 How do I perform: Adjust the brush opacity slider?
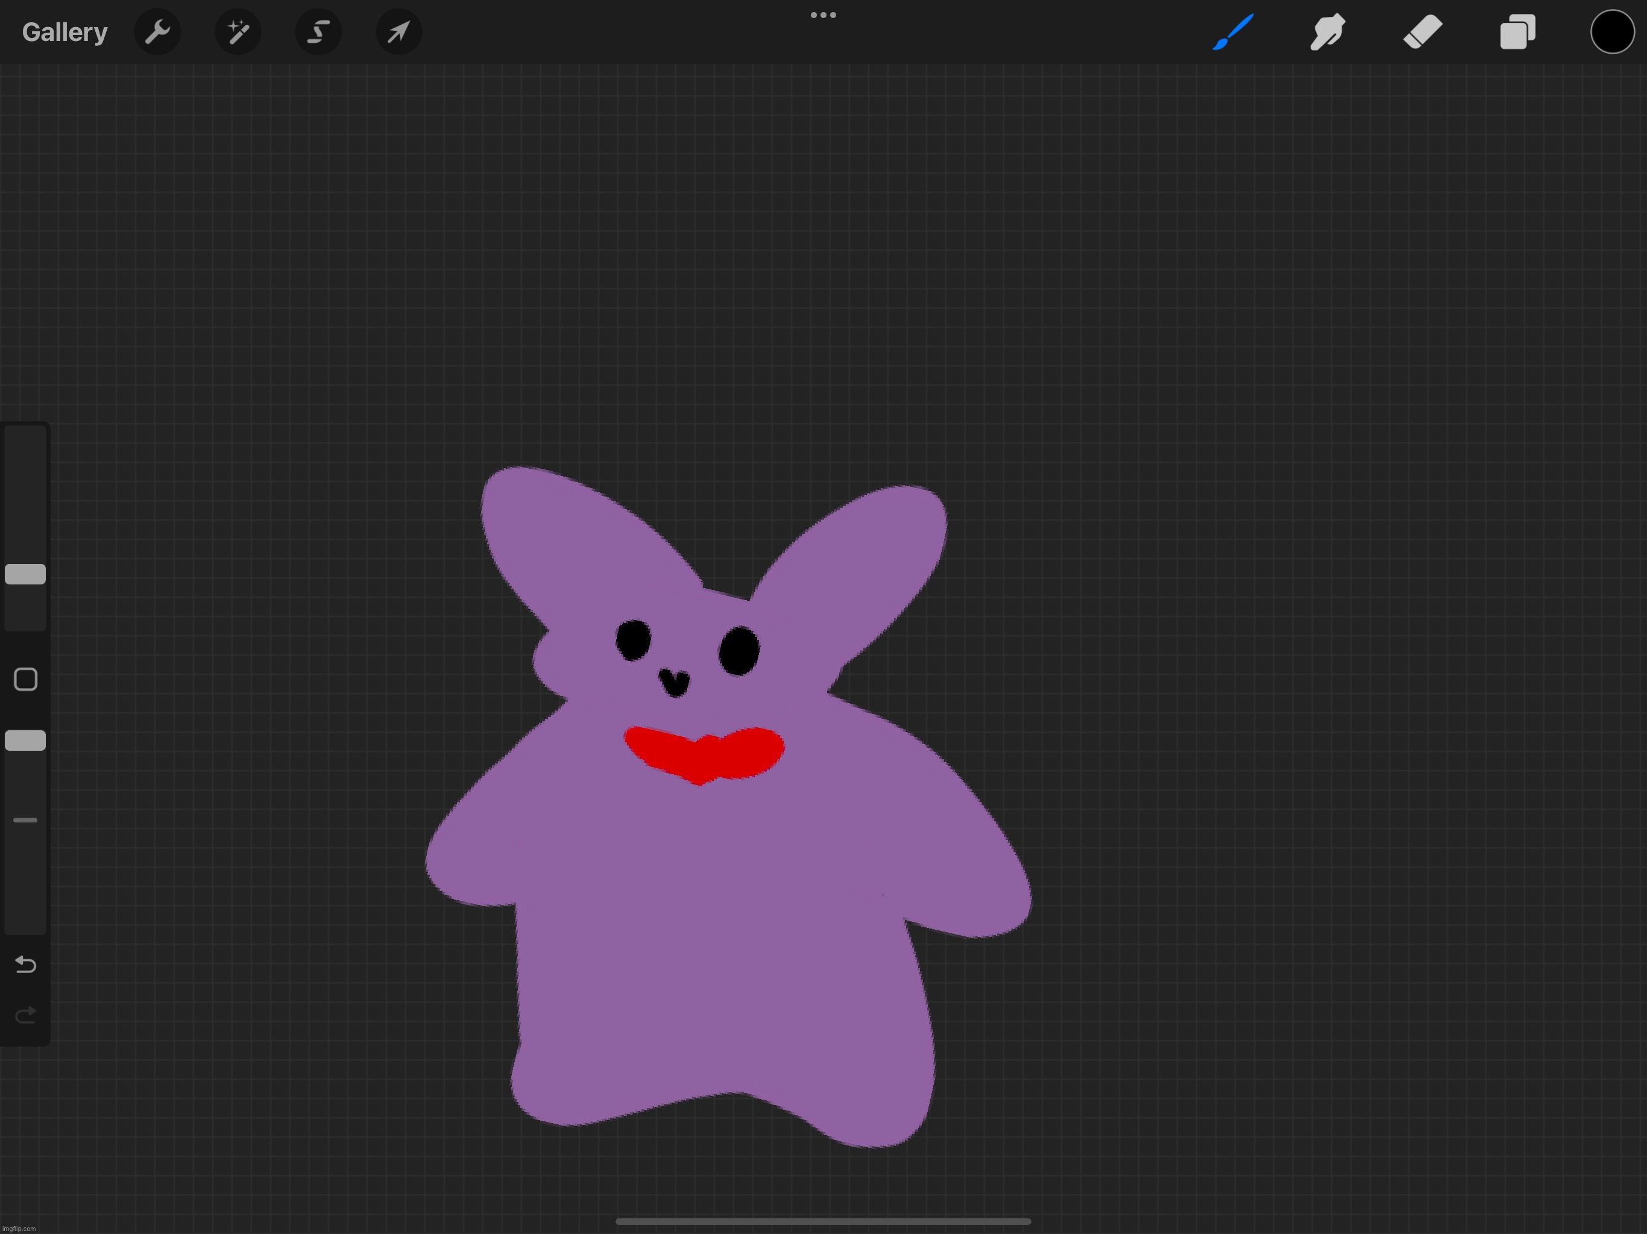25,741
